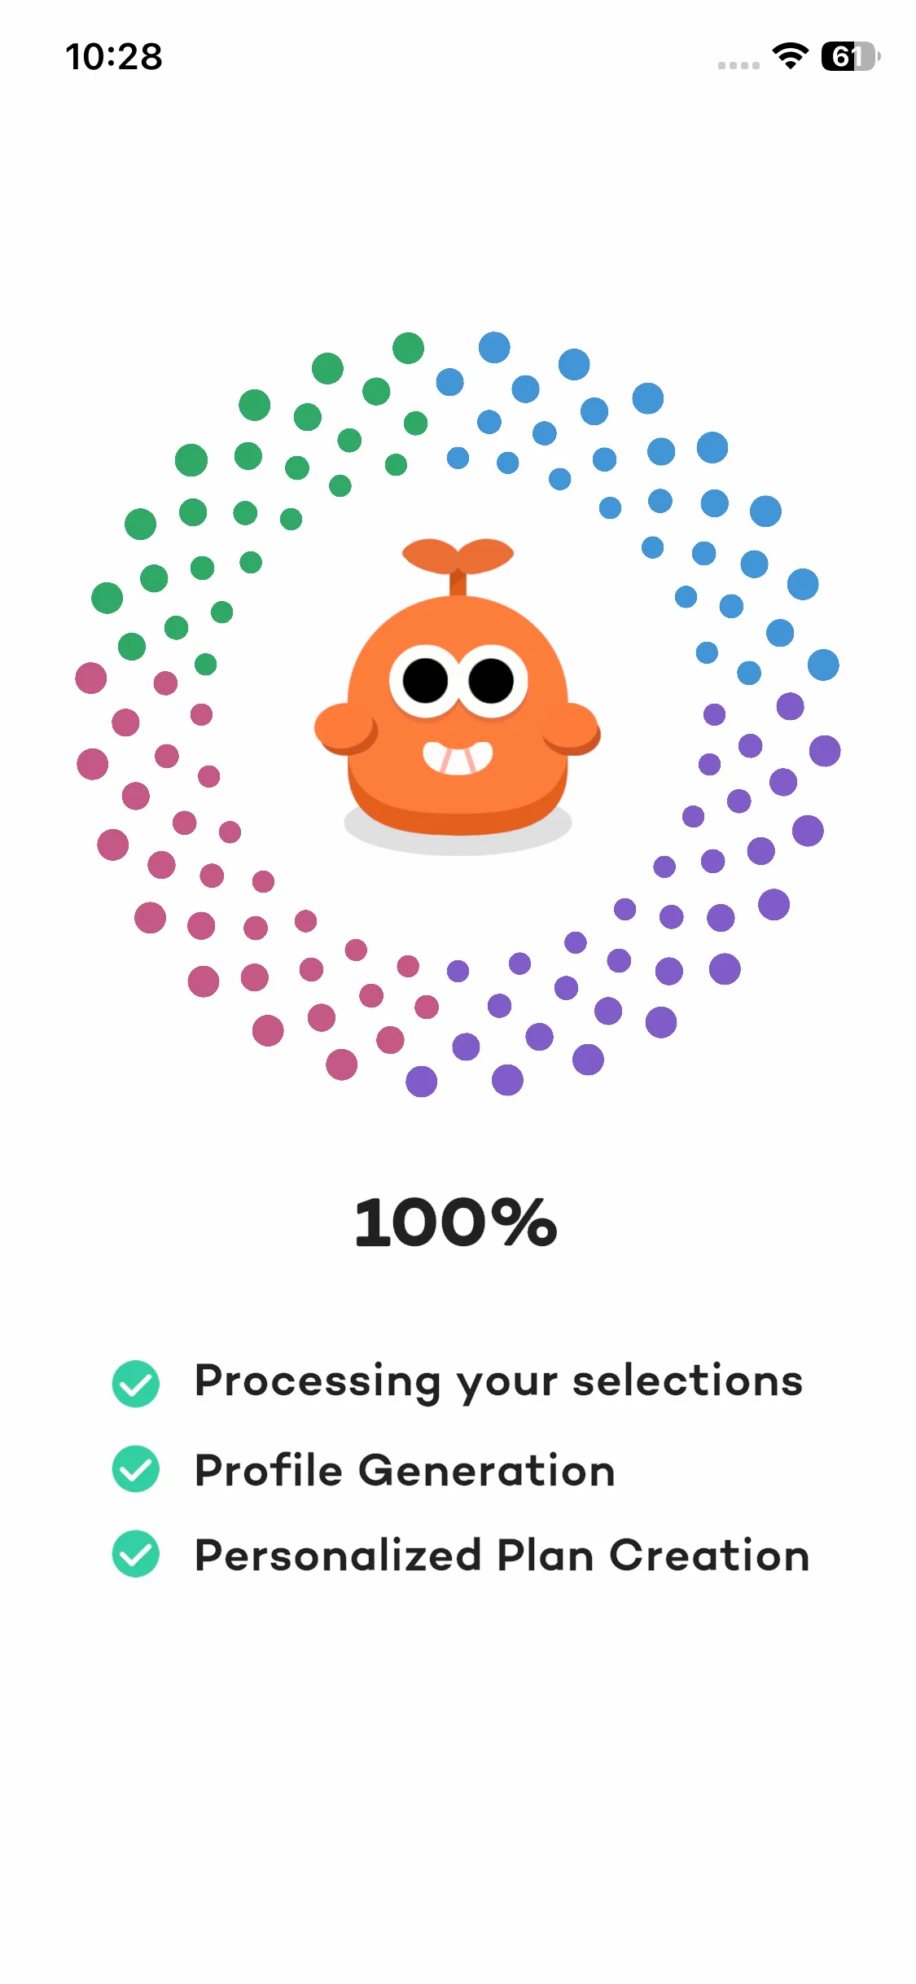The width and height of the screenshot is (916, 1984).
Task: Tap the cellular signal dots
Action: [x=738, y=65]
